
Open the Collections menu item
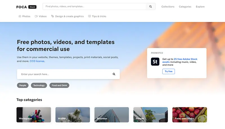click(168, 6)
